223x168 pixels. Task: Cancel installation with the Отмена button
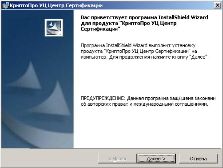pos(198,158)
